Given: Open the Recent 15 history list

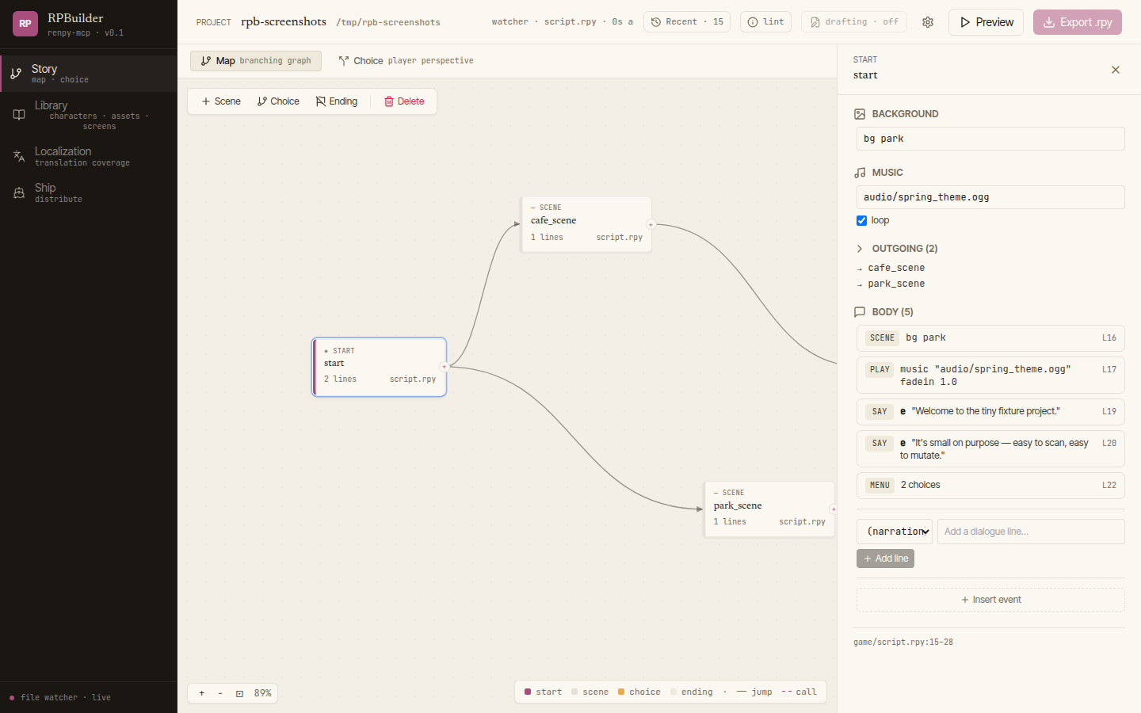Looking at the screenshot, I should pos(687,22).
